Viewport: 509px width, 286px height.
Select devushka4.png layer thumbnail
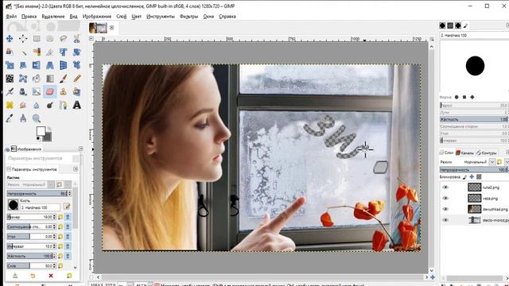pyautogui.click(x=474, y=209)
